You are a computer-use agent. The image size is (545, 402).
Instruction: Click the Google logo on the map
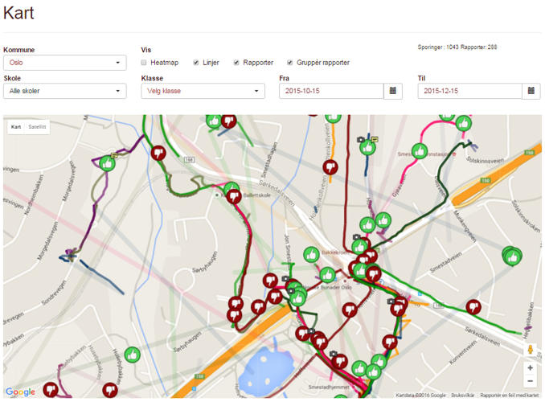pos(20,392)
